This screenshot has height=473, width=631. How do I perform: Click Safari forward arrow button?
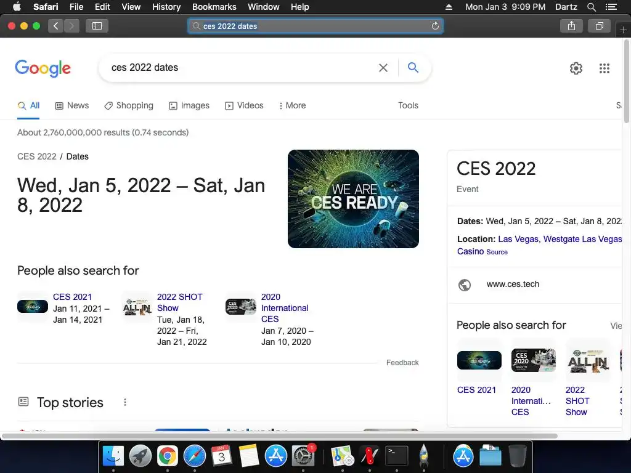coord(71,26)
